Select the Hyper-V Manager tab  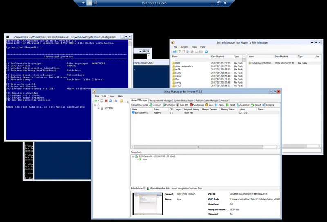tap(139, 100)
